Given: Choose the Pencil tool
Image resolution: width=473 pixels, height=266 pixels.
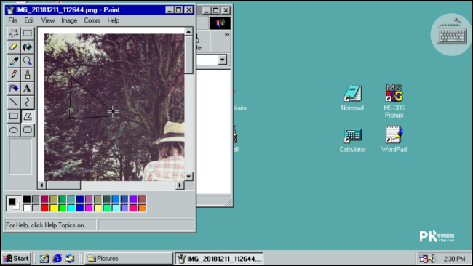Looking at the screenshot, I should 14,74.
